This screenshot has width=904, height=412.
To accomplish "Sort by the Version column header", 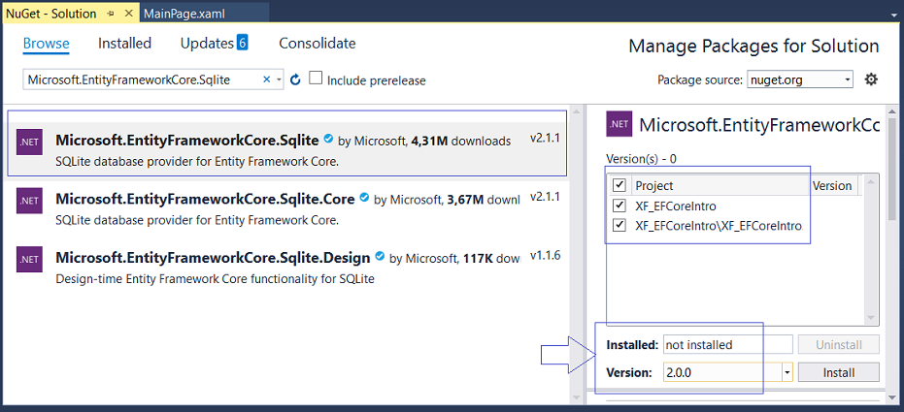I will tap(832, 185).
